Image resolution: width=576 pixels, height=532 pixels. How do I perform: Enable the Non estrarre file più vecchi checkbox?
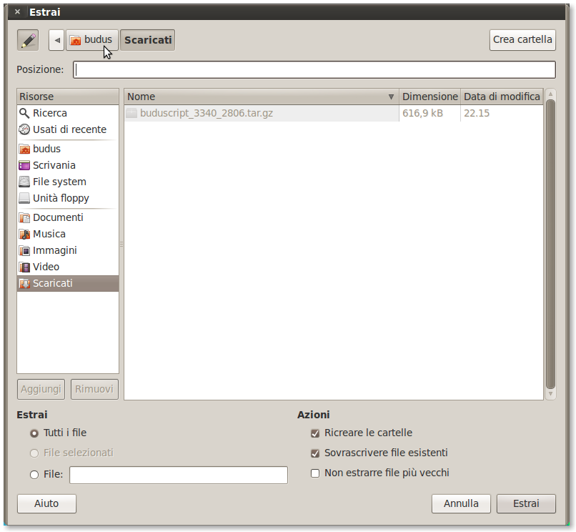tap(315, 473)
